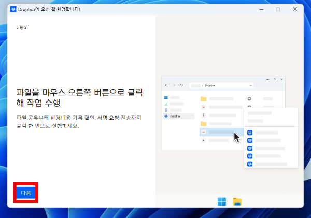Click the window title 'Dropbox에 오신 걸 환영합니다!'
Viewport: 311px width, 218px height.
[49, 9]
